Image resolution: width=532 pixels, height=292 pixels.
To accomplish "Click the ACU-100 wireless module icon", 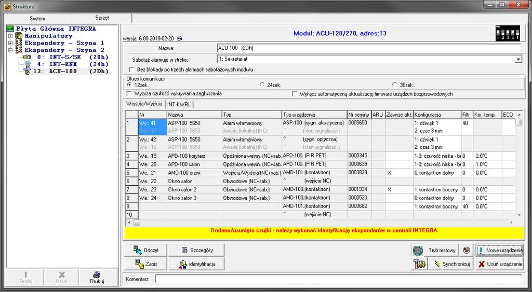I will tap(27, 71).
